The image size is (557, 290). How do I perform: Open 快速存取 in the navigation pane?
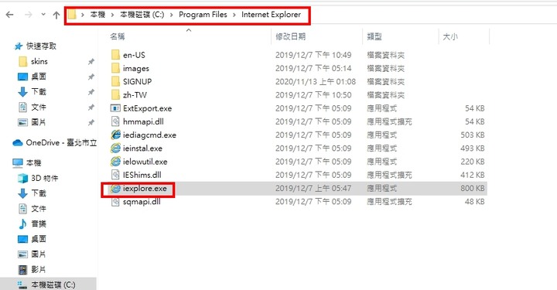click(x=41, y=46)
